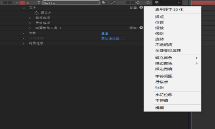Select 位置 from the animate menu
The width and height of the screenshot is (215, 129).
[x=172, y=22]
